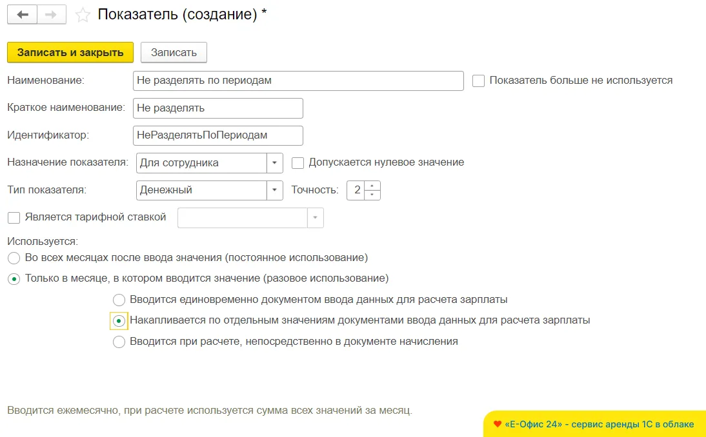Open the "Е-Офис 24" cloud service banner
706x437 pixels.
point(594,424)
